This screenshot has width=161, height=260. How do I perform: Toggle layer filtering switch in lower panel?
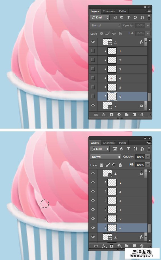pos(149,149)
